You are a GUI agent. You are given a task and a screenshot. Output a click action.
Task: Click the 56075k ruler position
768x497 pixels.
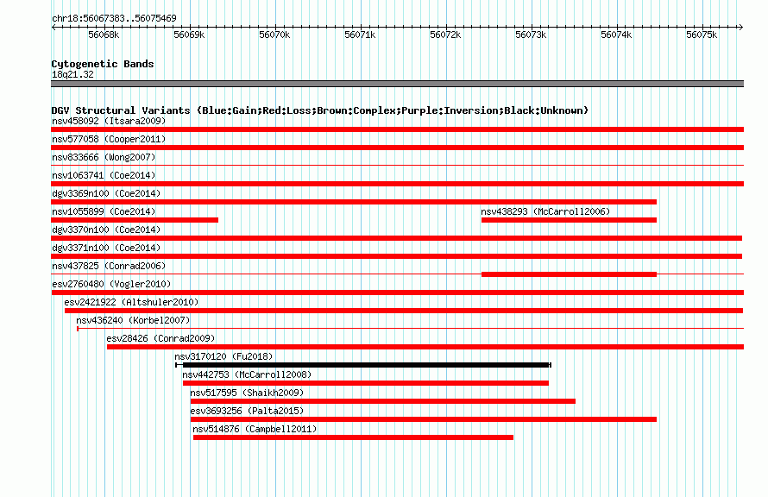pyautogui.click(x=702, y=35)
